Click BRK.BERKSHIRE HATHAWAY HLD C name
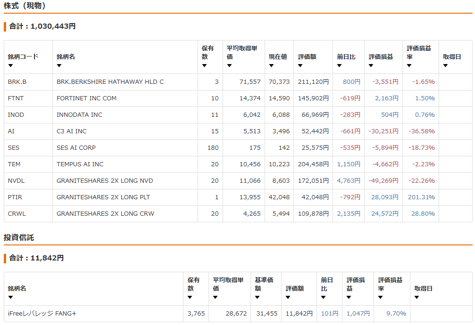475x325 pixels. pos(110,82)
